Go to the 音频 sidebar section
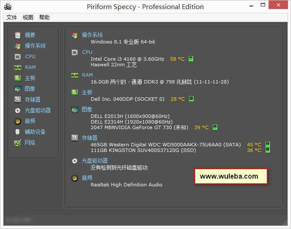 pos(30,121)
